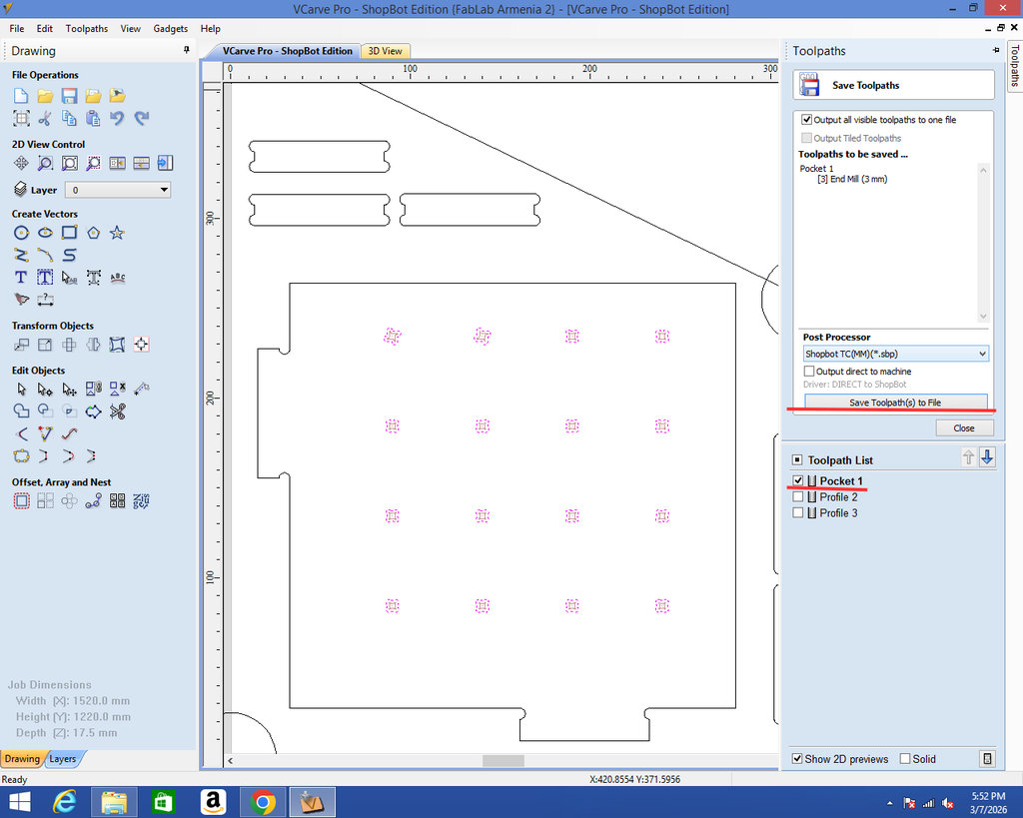Screen dimensions: 1023x818
Task: Open the Text on a Curve tool
Action: coord(118,278)
